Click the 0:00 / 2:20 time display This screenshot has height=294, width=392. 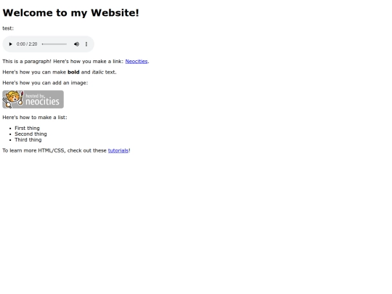pyautogui.click(x=27, y=44)
